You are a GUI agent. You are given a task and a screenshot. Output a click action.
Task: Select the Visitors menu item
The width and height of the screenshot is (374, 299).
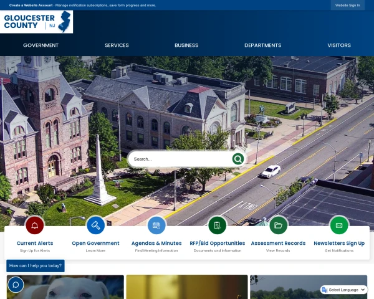[339, 45]
